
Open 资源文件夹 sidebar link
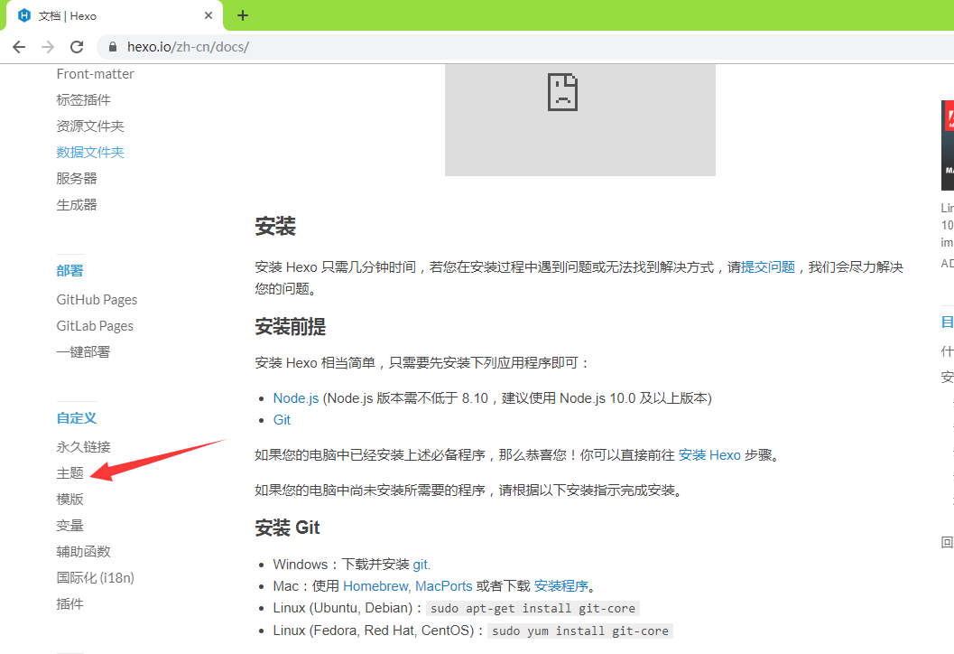[x=90, y=126]
